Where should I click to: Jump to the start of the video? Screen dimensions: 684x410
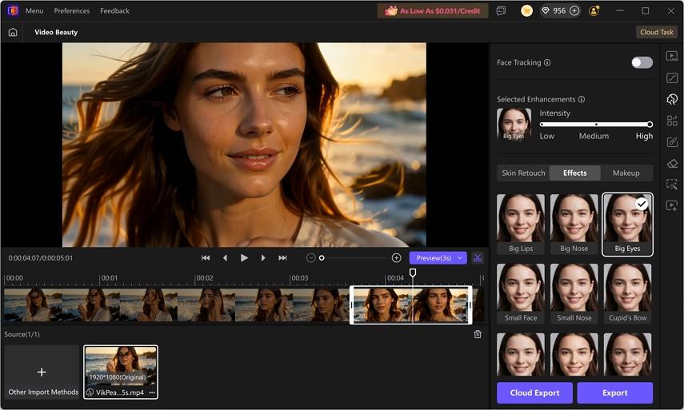pyautogui.click(x=206, y=258)
